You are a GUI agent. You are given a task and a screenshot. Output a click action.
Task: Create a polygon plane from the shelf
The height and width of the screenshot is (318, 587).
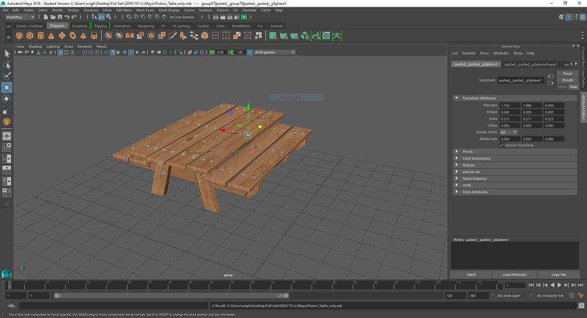coord(62,35)
